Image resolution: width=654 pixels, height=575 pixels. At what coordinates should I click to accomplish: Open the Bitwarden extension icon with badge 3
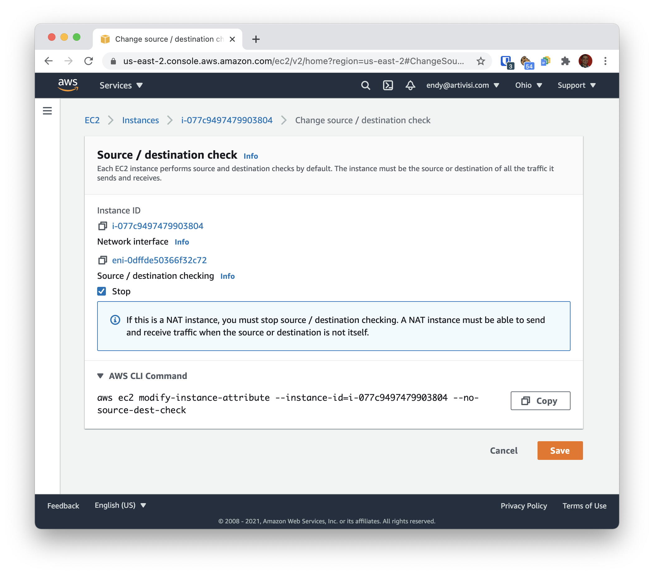coord(507,62)
